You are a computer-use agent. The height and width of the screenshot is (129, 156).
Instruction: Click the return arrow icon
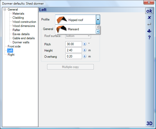click(x=149, y=24)
